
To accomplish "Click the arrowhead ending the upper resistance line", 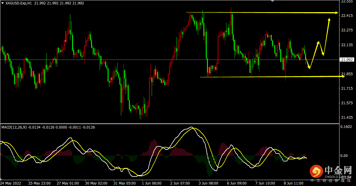I will pos(336,13).
